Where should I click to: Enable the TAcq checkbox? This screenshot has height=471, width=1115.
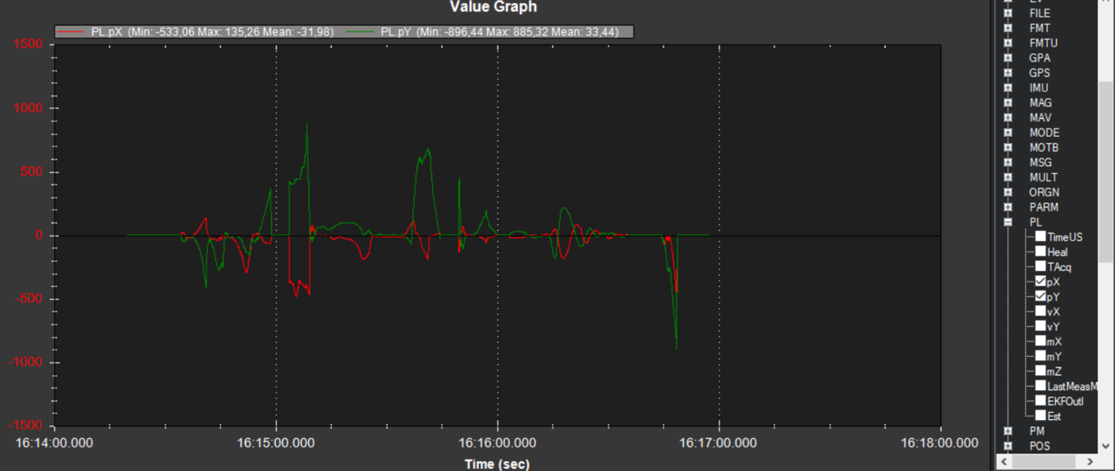tap(1041, 266)
